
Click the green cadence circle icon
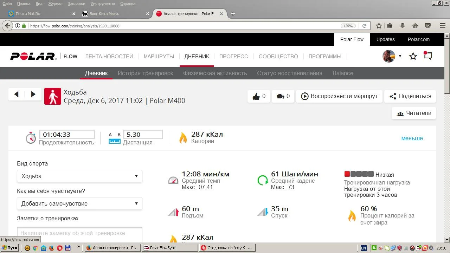pyautogui.click(x=263, y=180)
